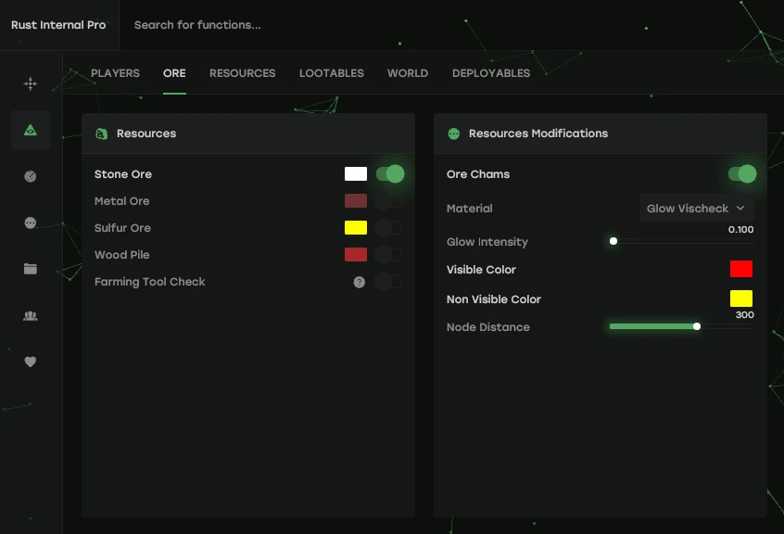The width and height of the screenshot is (784, 534).
Task: Click the Glow Intensity label
Action: (487, 242)
